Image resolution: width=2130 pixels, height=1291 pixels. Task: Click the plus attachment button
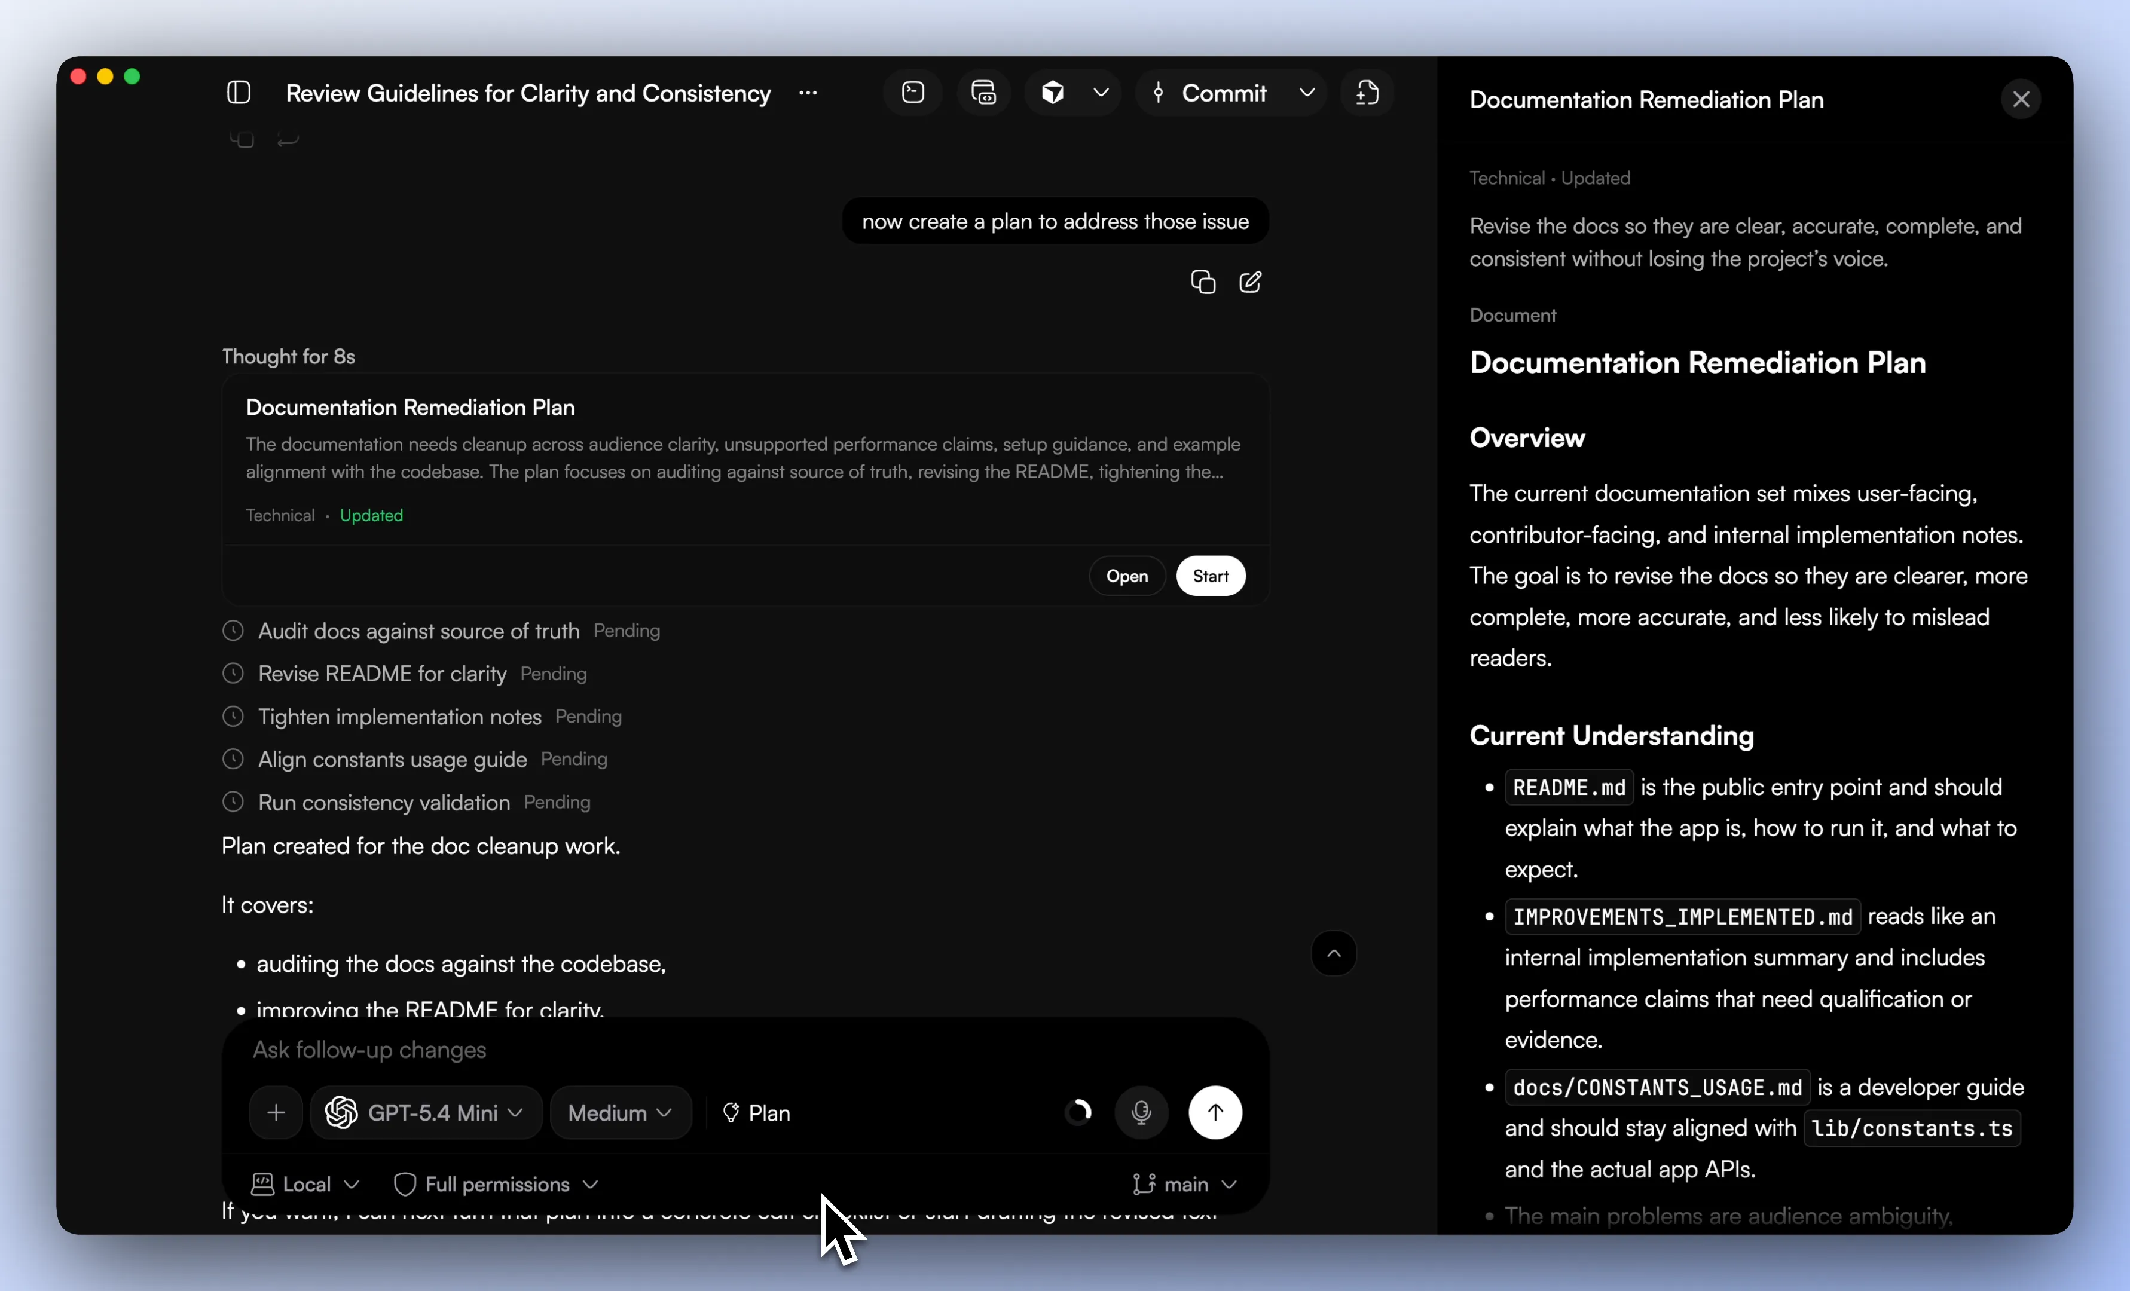[x=276, y=1112]
